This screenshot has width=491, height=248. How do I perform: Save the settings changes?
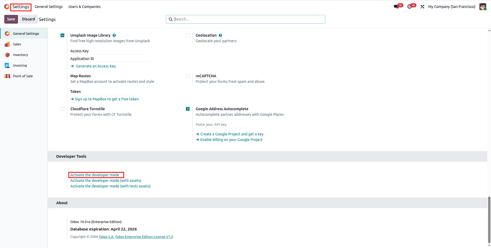pyautogui.click(x=11, y=19)
